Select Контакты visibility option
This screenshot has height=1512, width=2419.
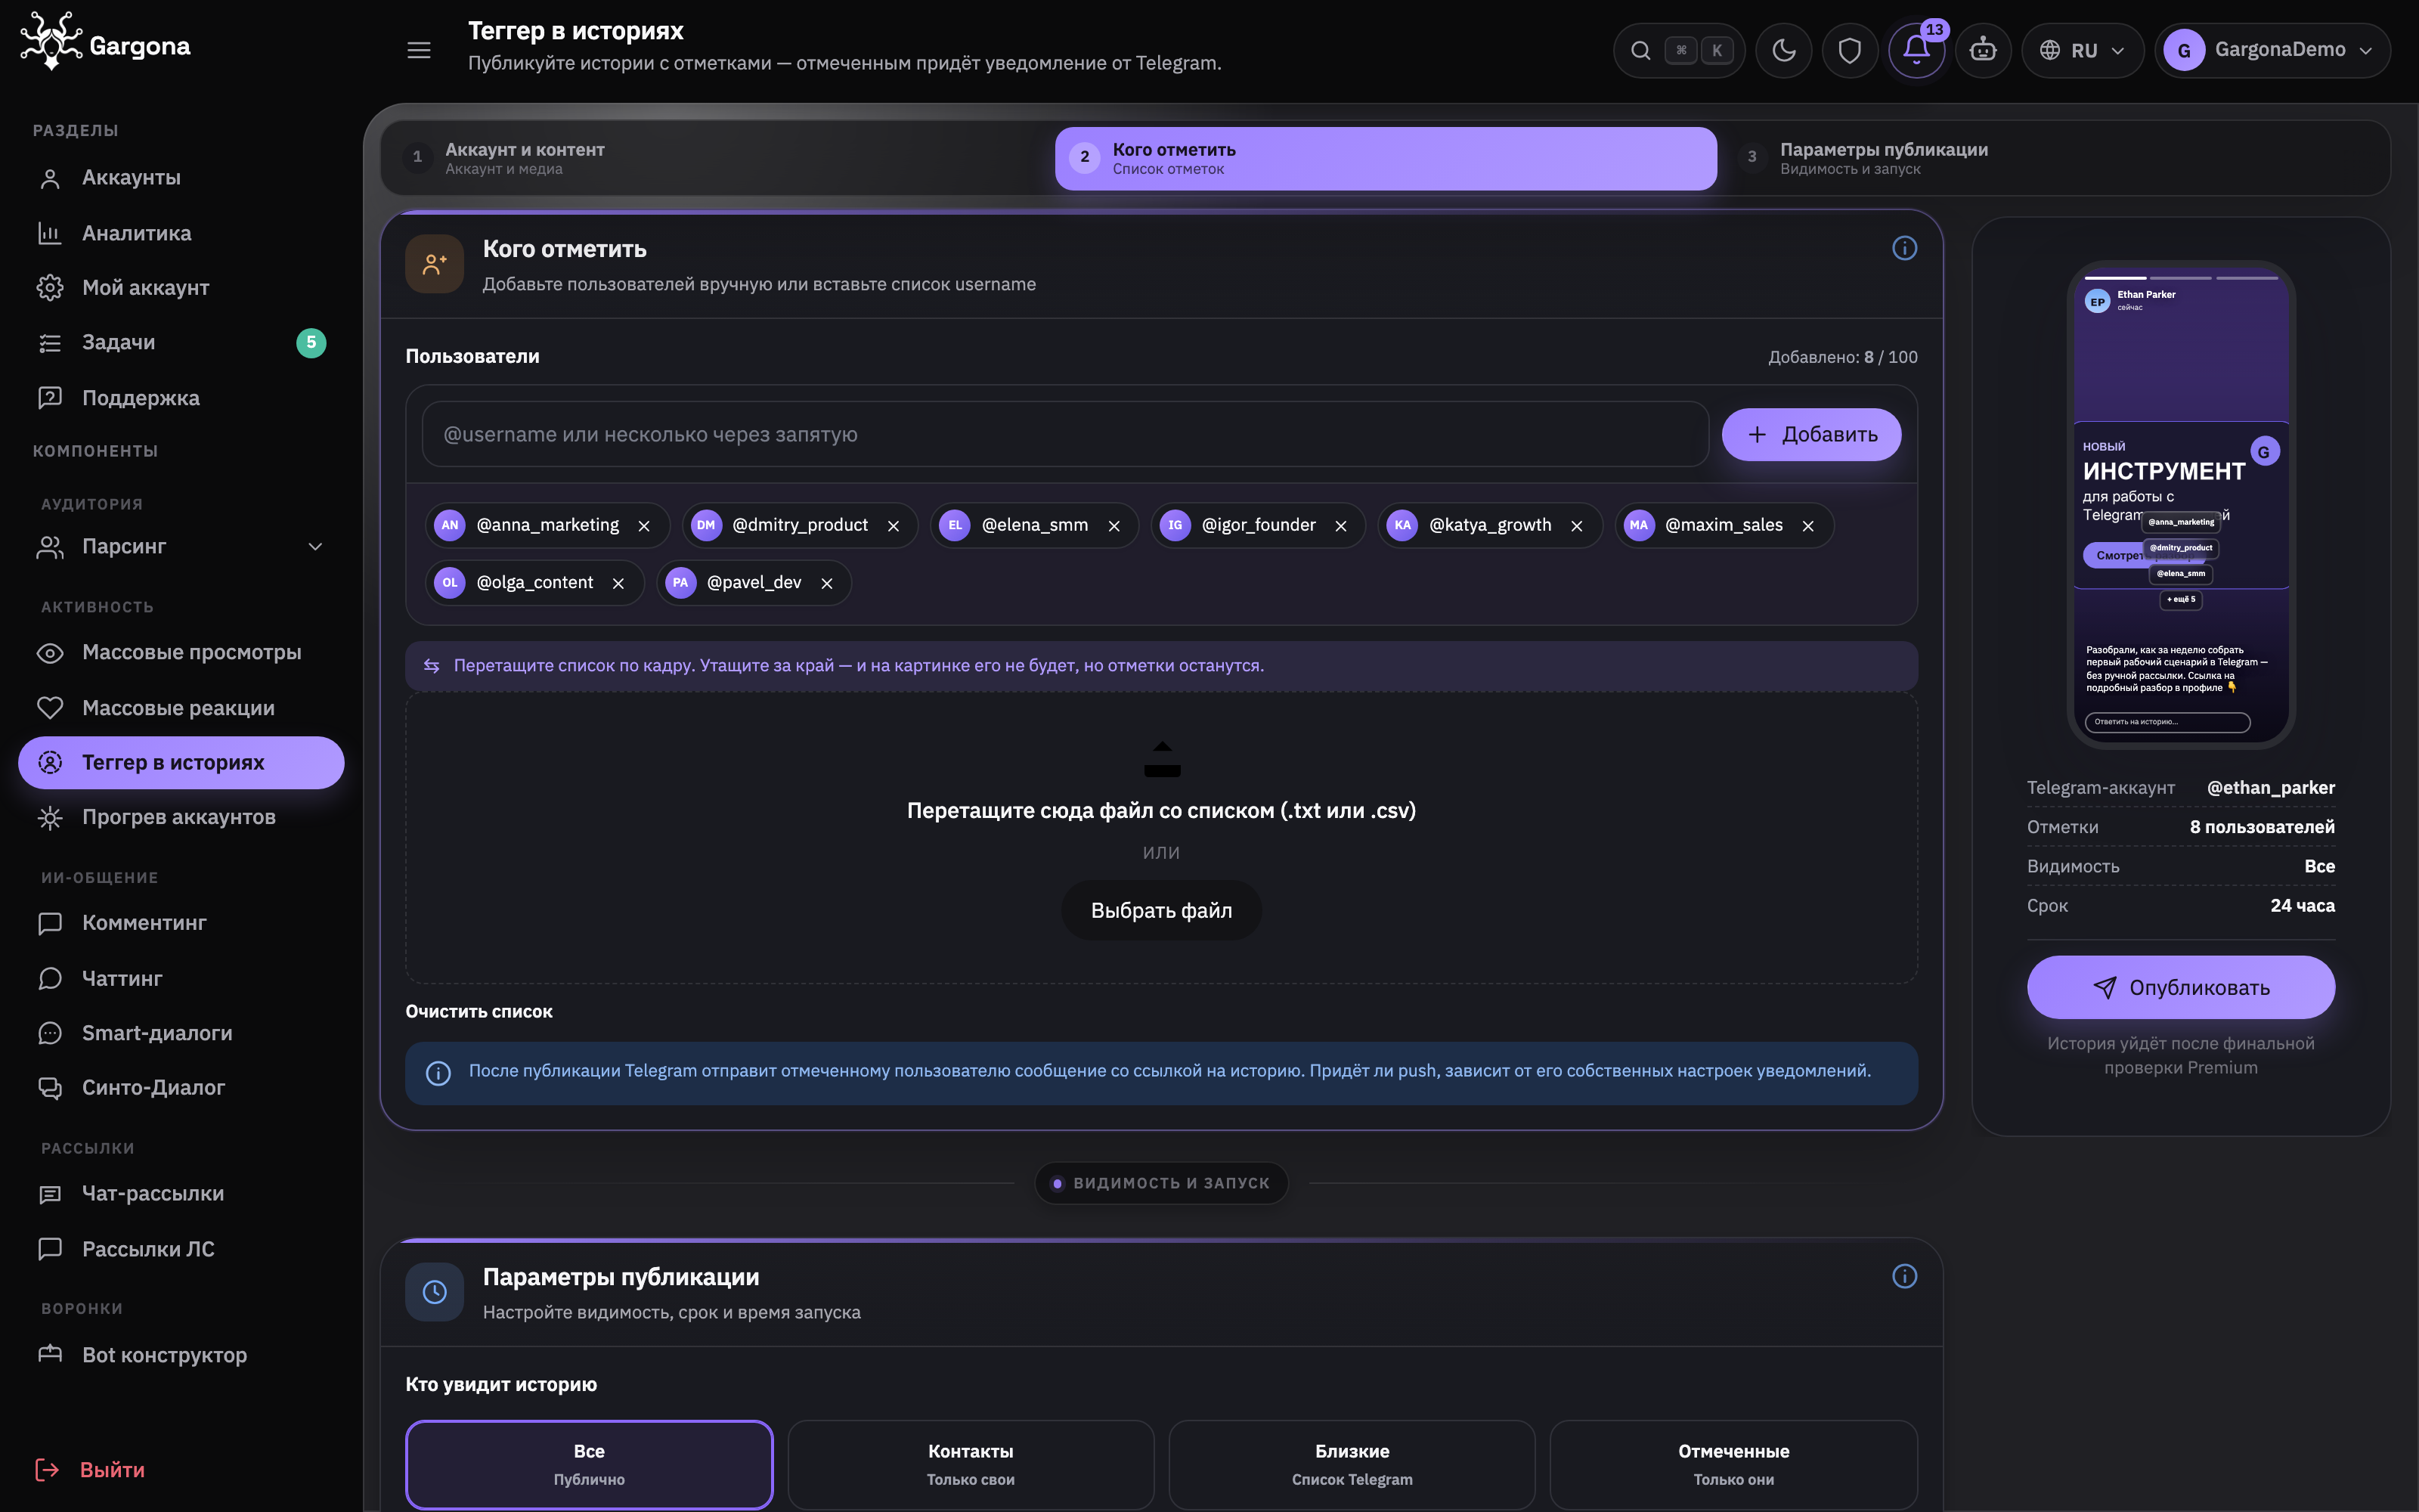click(971, 1464)
